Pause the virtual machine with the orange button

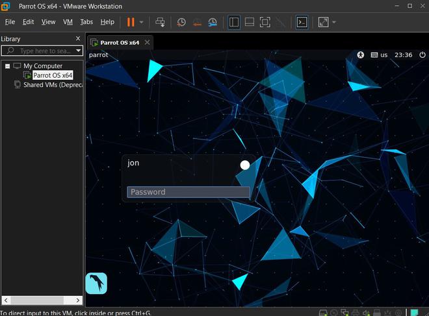(x=131, y=22)
